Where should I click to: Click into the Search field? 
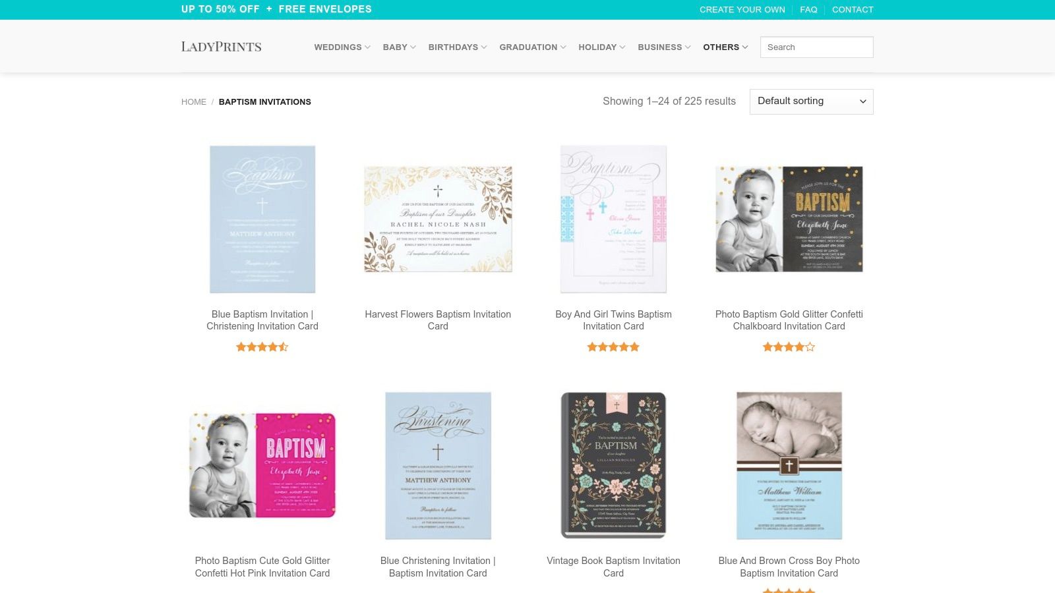[x=816, y=47]
